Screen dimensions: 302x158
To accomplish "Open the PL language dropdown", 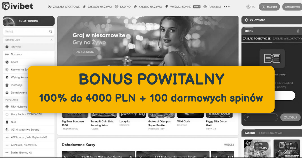I will coord(253,7).
